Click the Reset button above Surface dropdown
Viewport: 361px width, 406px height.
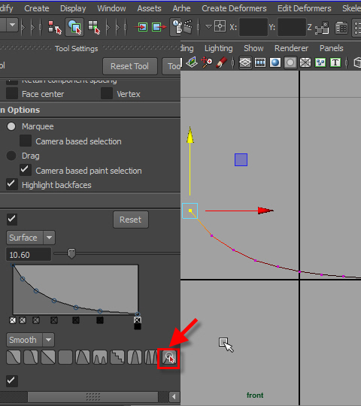click(131, 220)
